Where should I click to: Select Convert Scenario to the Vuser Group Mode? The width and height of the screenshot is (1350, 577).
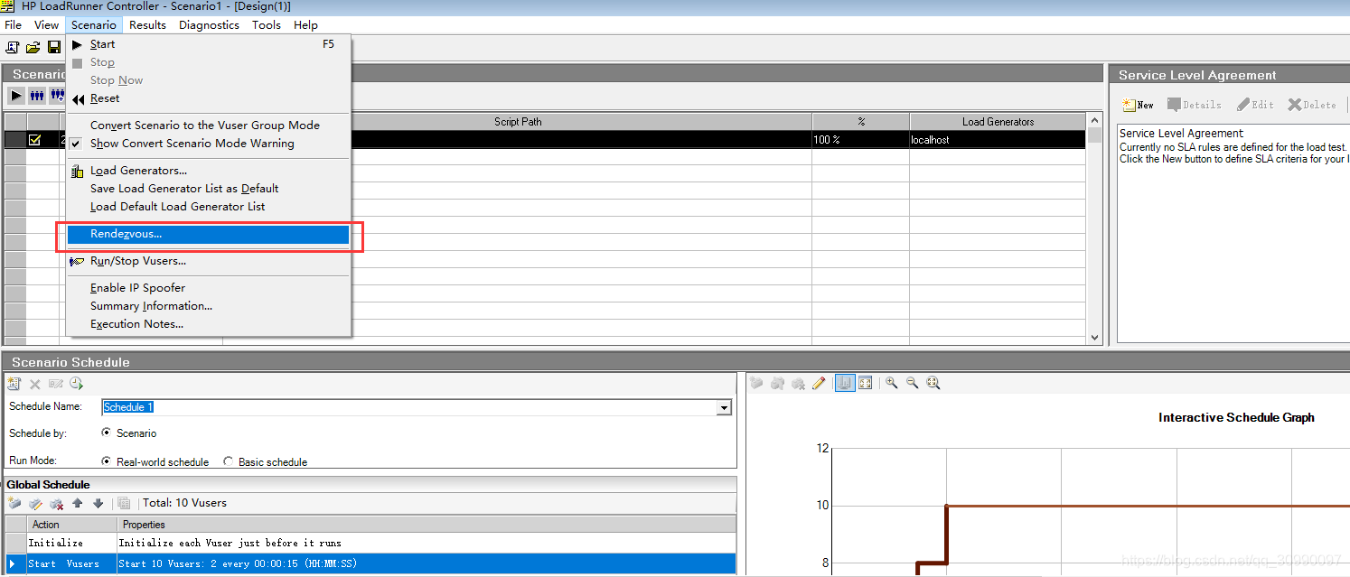[209, 125]
